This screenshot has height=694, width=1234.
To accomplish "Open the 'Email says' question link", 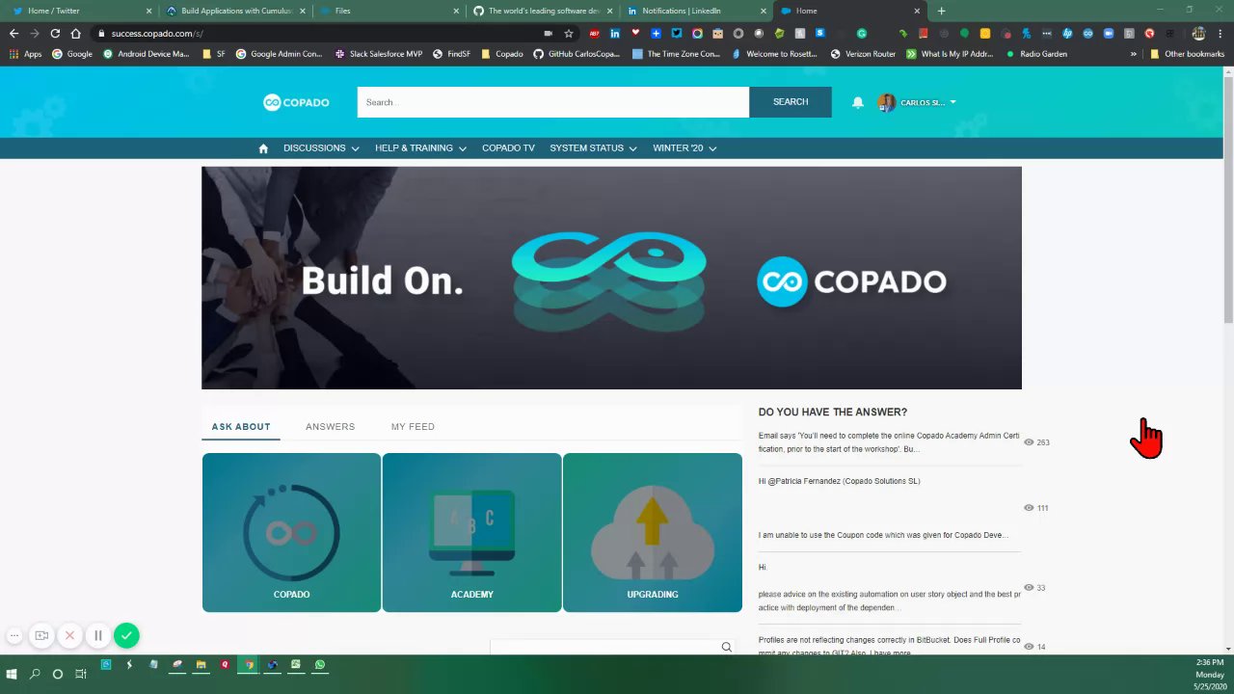I will (x=889, y=442).
